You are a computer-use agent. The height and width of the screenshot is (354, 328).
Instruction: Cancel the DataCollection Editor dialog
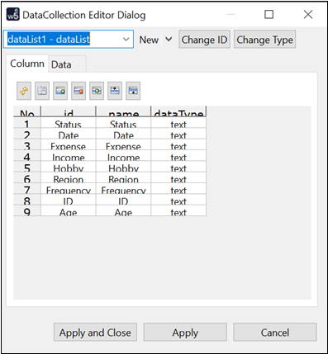pyautogui.click(x=275, y=333)
